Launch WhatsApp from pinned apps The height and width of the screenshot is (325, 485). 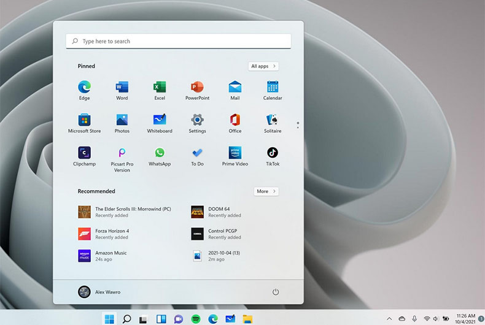pos(160,156)
